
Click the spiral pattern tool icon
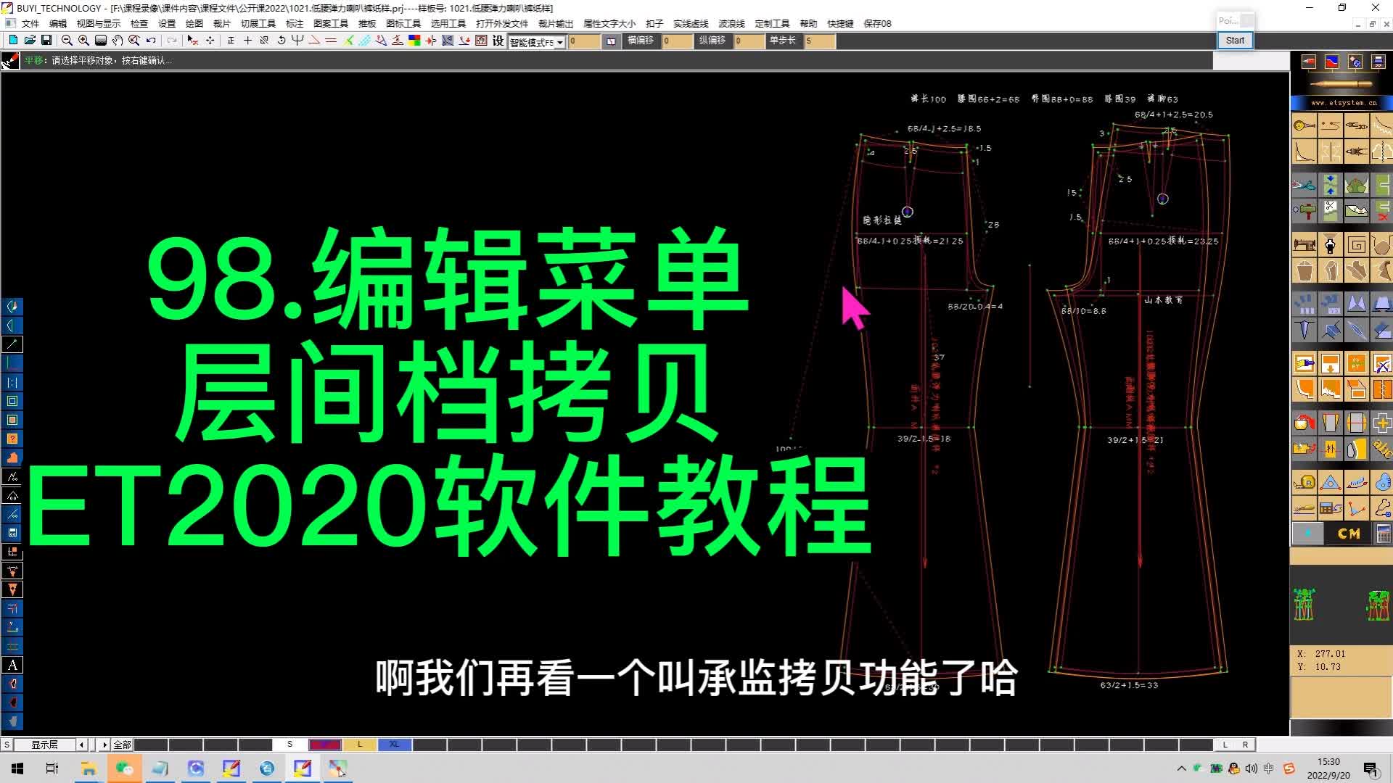pyautogui.click(x=1357, y=245)
